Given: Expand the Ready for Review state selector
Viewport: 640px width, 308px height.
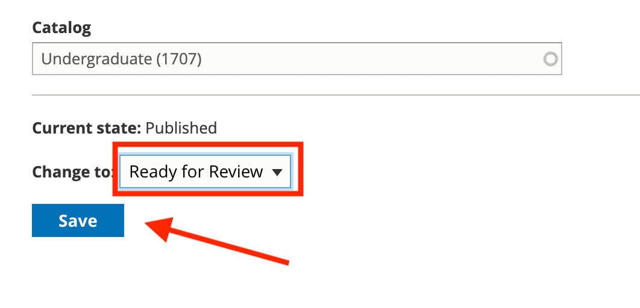Looking at the screenshot, I should 205,171.
